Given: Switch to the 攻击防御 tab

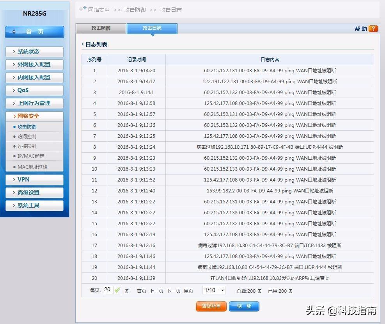Looking at the screenshot, I should (101, 28).
